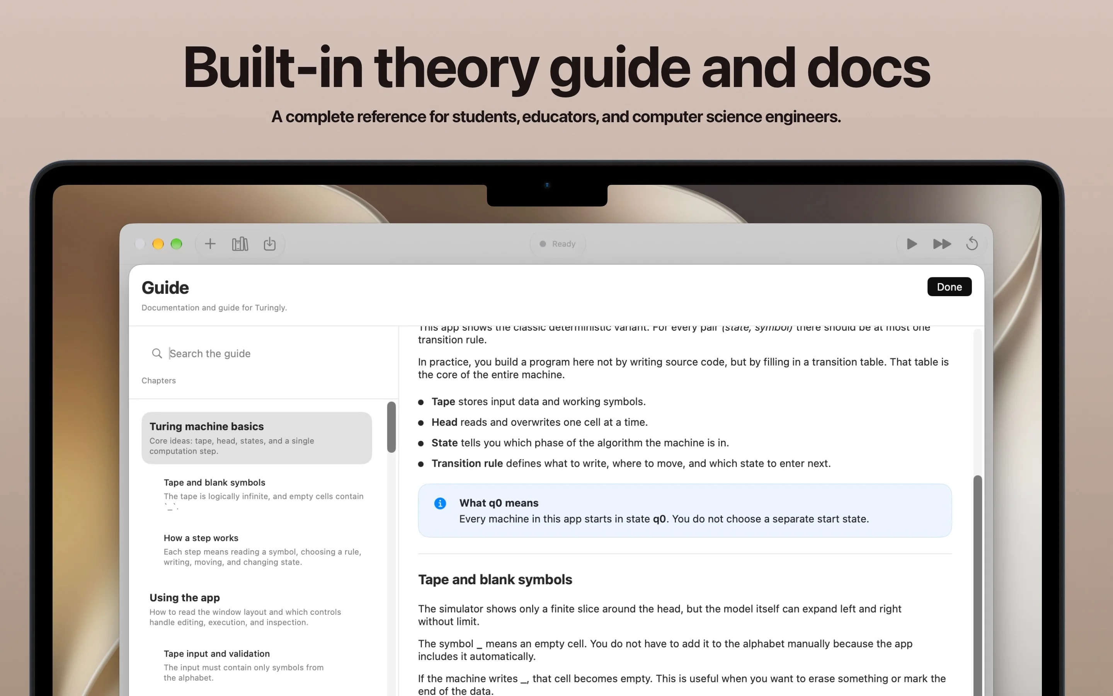Click the Guide title
The image size is (1113, 696).
(165, 288)
